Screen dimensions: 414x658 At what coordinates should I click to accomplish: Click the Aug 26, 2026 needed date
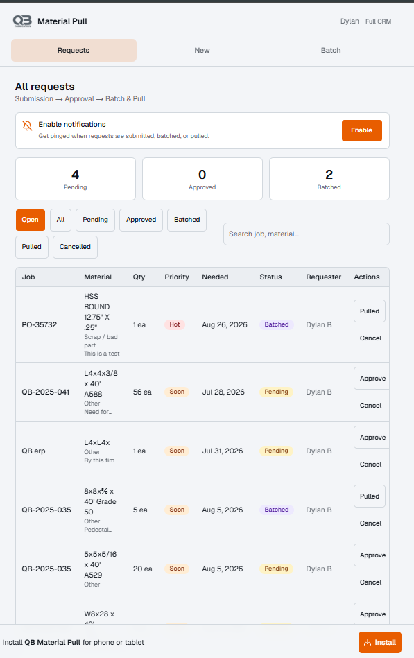pyautogui.click(x=225, y=324)
